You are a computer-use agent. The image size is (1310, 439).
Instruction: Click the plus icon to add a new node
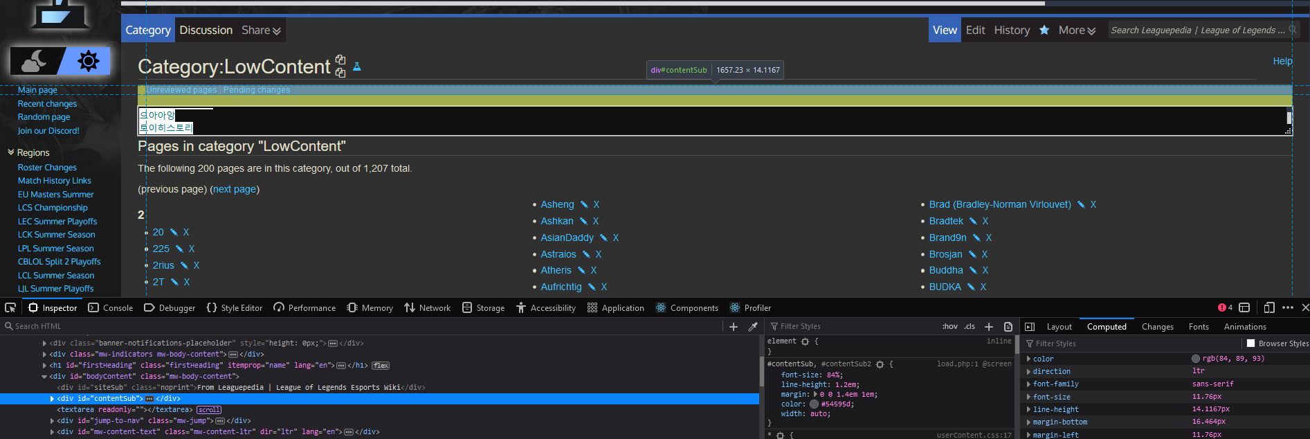click(734, 327)
